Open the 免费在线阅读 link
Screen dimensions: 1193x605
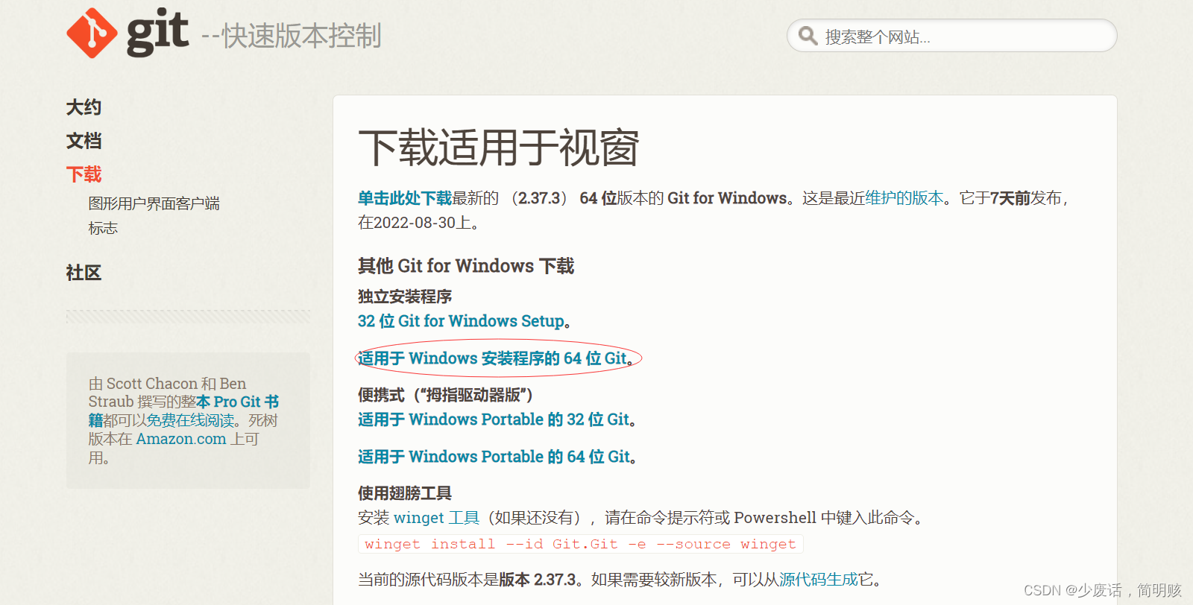pos(190,420)
